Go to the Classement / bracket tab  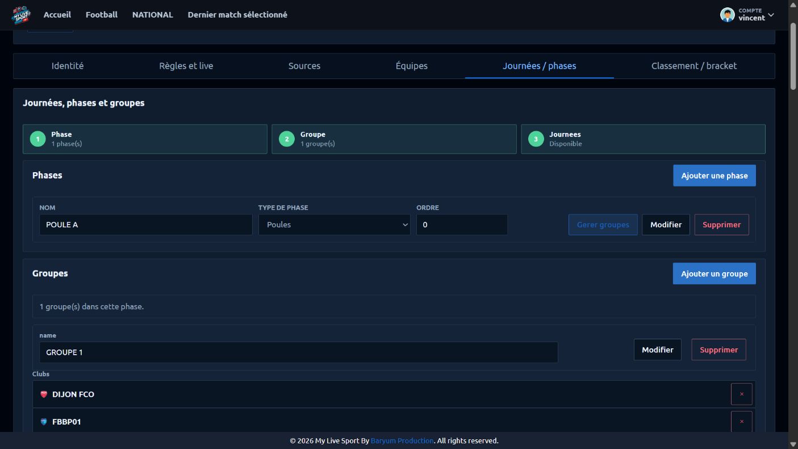(694, 66)
